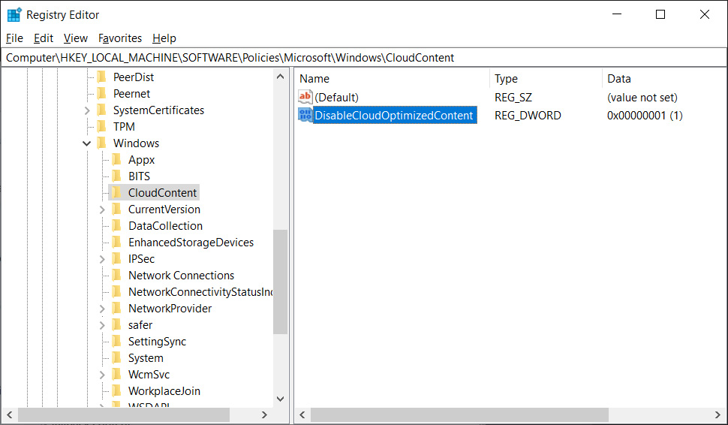Click the Peernet folder icon
Image resolution: width=728 pixels, height=425 pixels.
coord(101,93)
